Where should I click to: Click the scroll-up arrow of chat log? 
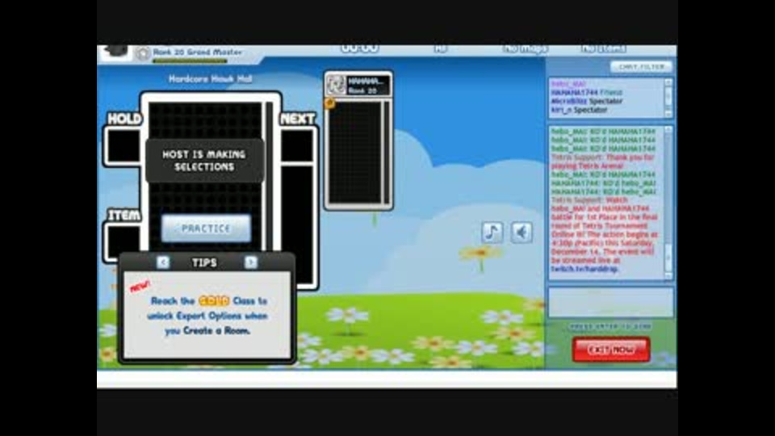(x=668, y=130)
